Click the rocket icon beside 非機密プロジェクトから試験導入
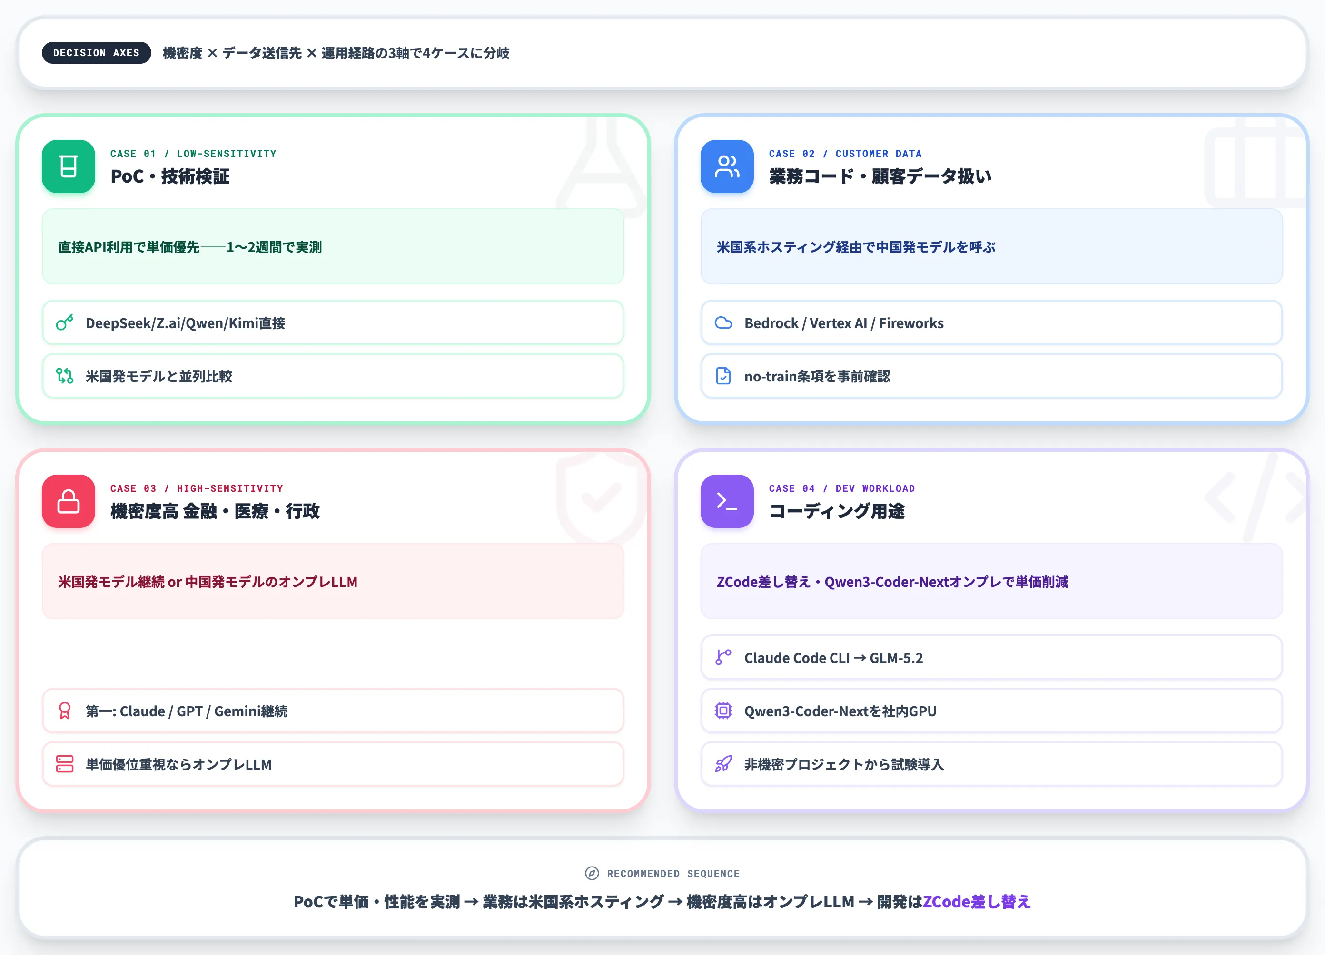 723,764
